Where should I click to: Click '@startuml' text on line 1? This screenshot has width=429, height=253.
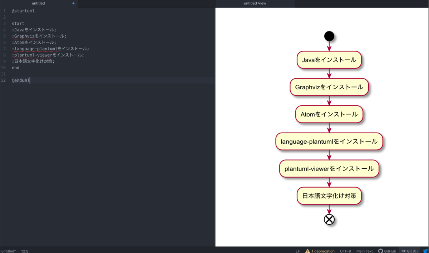pyautogui.click(x=23, y=11)
